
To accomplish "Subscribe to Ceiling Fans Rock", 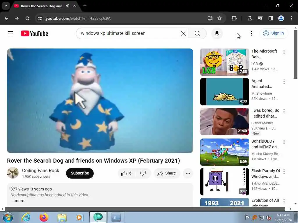I will coord(80,173).
